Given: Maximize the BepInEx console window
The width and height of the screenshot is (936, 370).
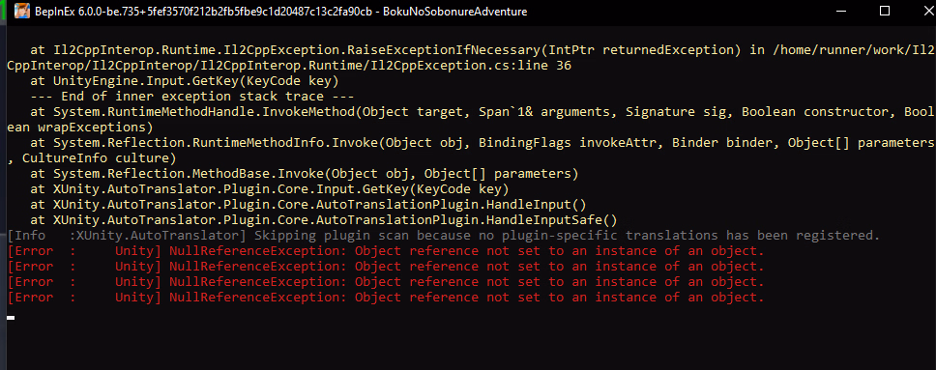Looking at the screenshot, I should [885, 11].
